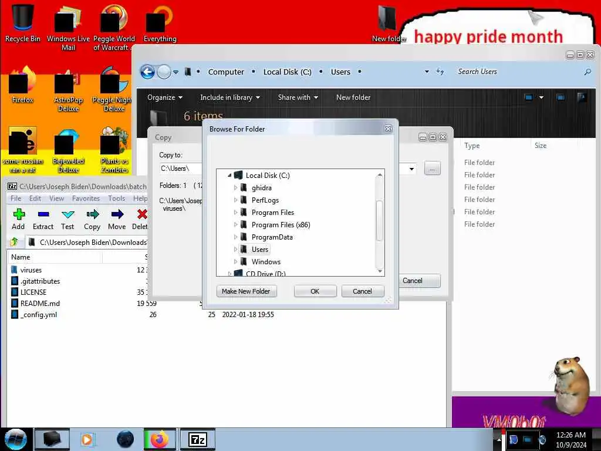Expand the ghidra folder node
601x451 pixels.
(x=235, y=188)
